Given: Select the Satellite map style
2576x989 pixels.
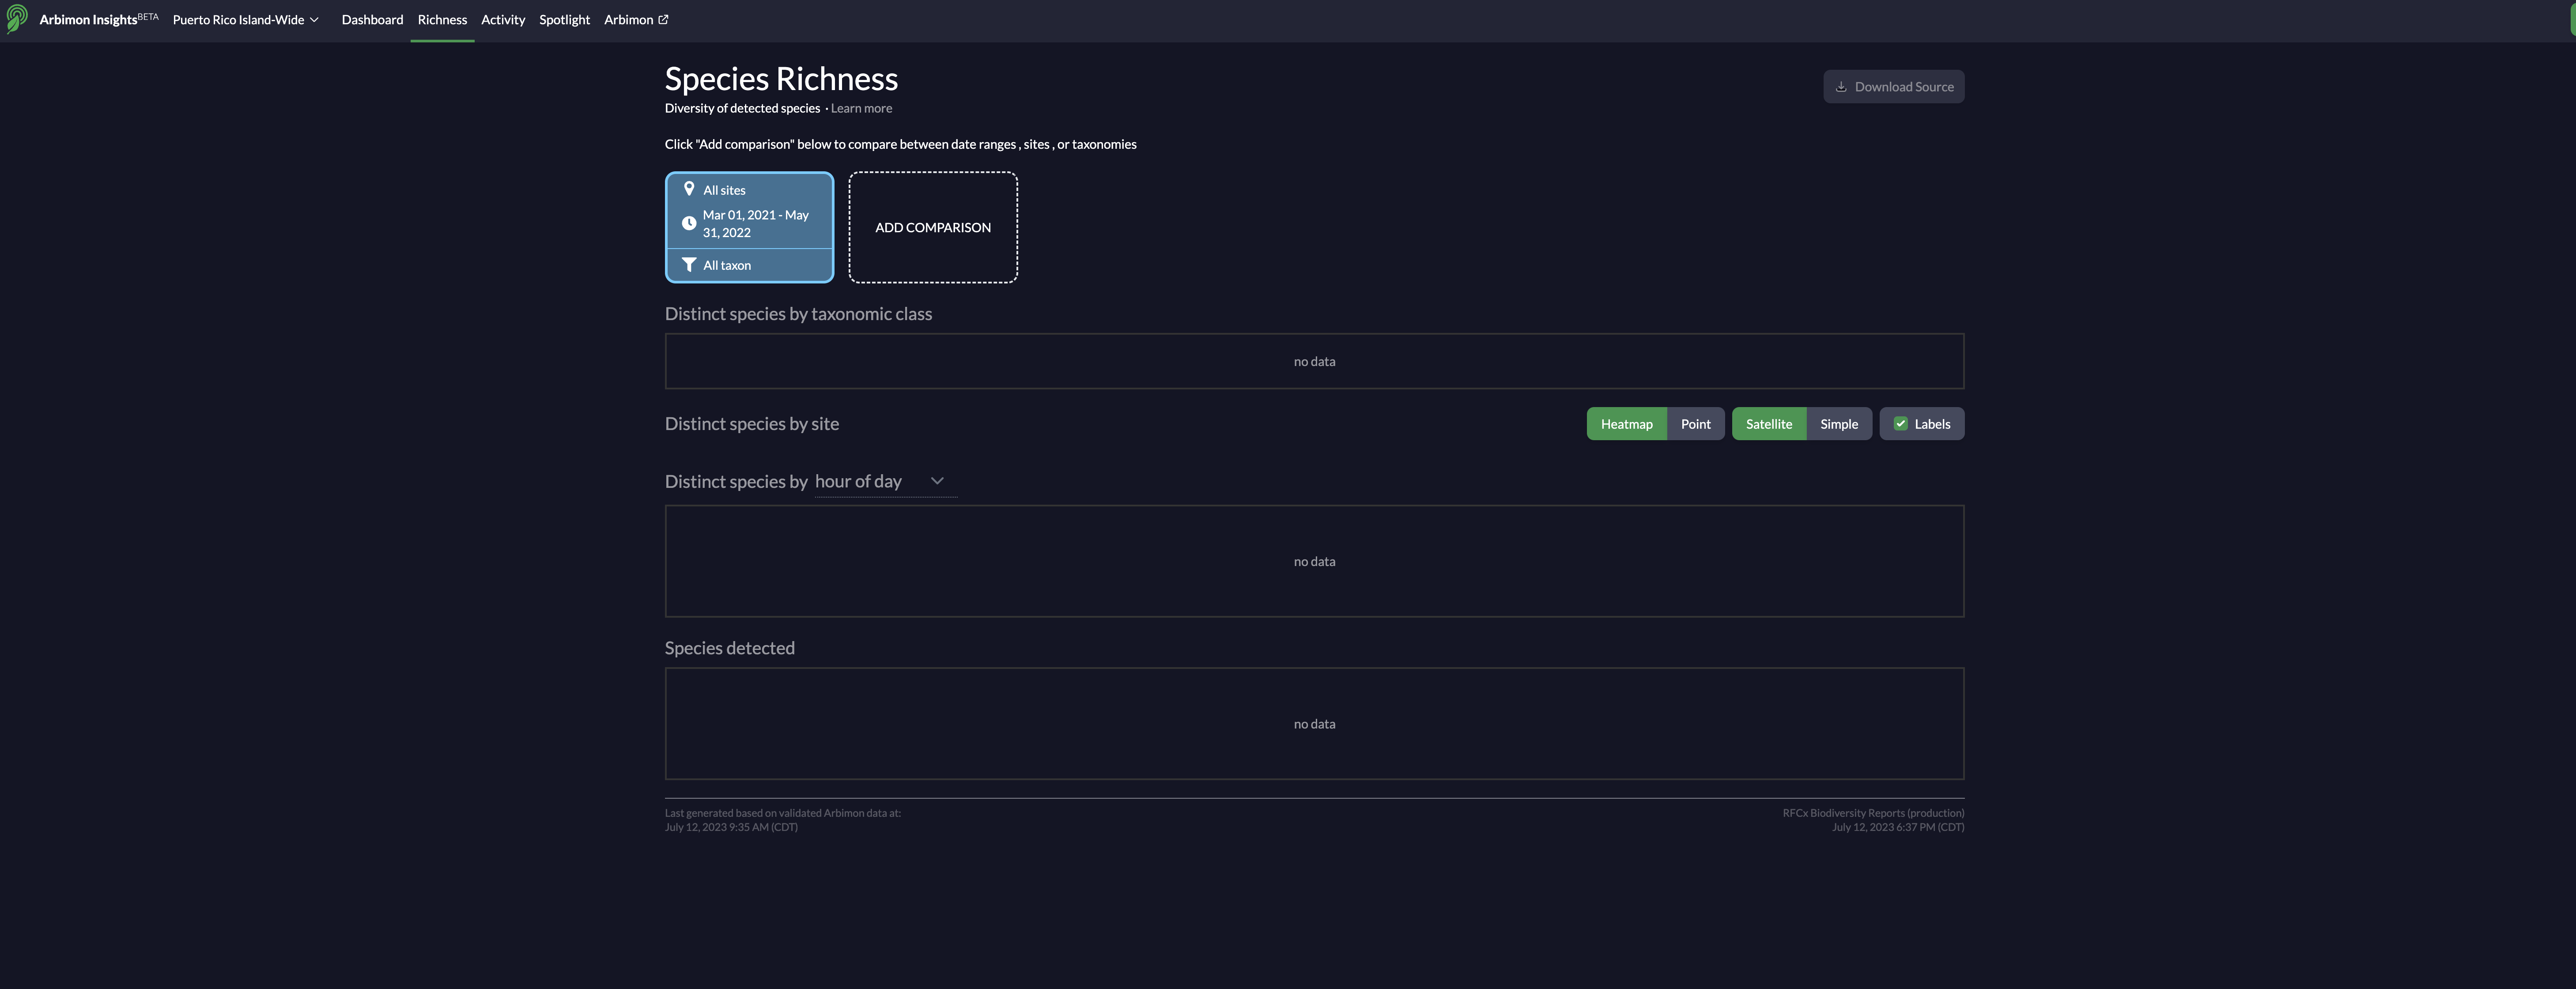Looking at the screenshot, I should click(x=1768, y=424).
